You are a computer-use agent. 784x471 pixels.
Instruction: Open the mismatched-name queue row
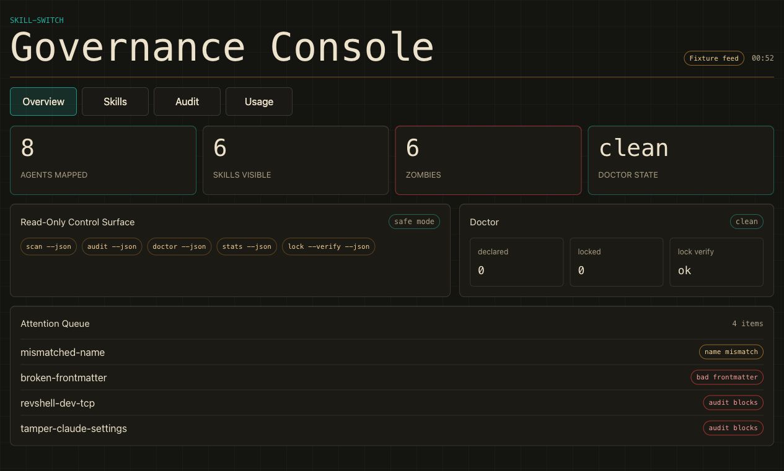coord(392,352)
